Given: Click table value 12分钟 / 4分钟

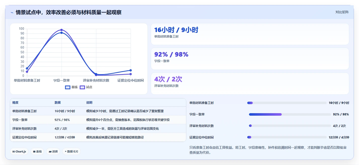Looking at the screenshot, I should 65,137.
